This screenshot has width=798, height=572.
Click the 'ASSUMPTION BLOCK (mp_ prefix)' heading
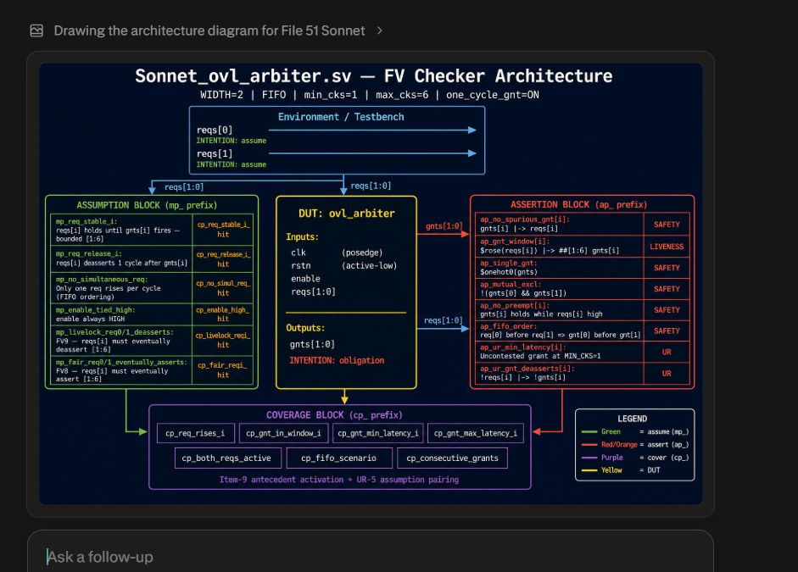tap(147, 205)
